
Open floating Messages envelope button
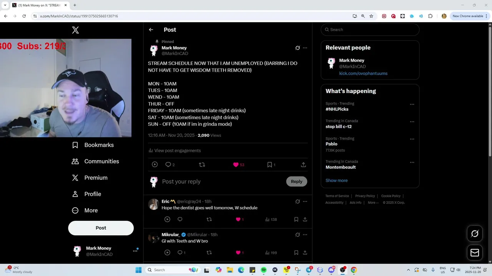point(475,253)
